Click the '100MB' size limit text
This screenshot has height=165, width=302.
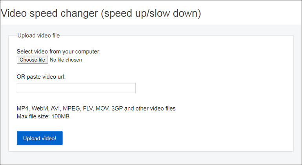(60, 116)
